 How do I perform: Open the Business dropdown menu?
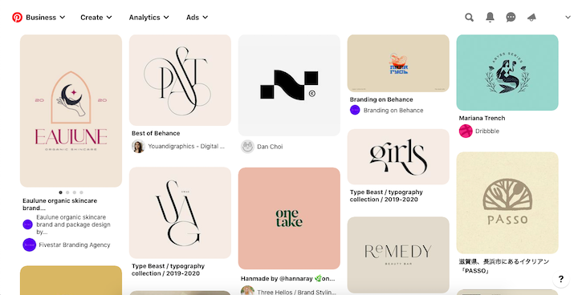tap(45, 18)
